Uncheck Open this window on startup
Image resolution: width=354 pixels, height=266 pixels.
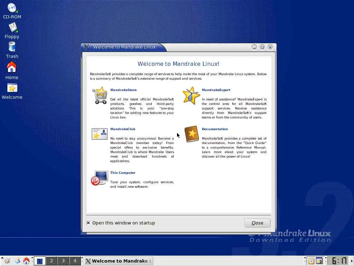pyautogui.click(x=88, y=223)
